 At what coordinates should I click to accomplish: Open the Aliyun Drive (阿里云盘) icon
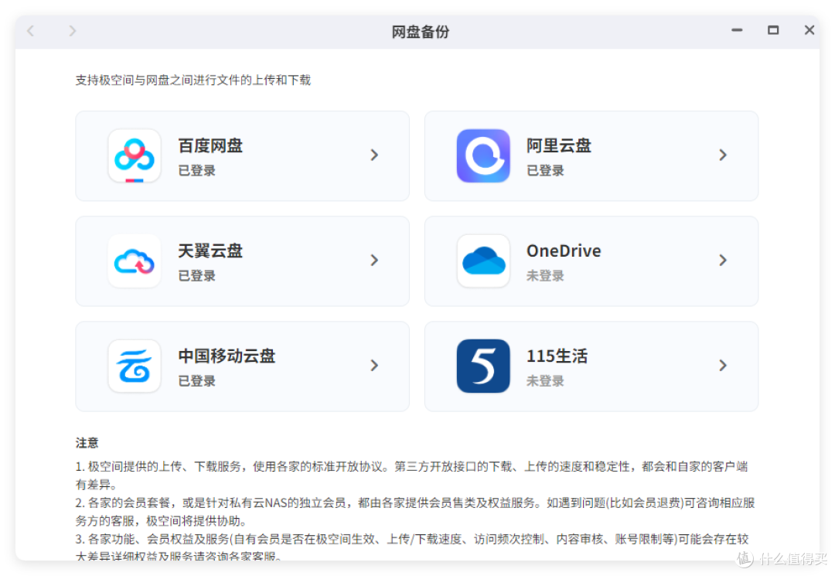[x=483, y=156]
